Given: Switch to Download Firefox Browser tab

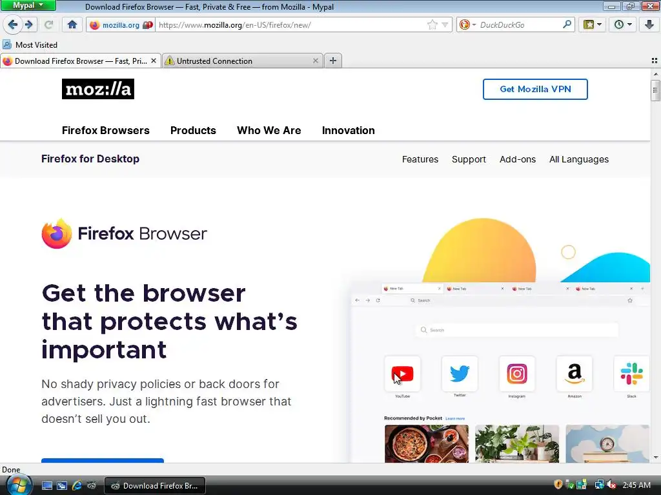Looking at the screenshot, I should 81,61.
